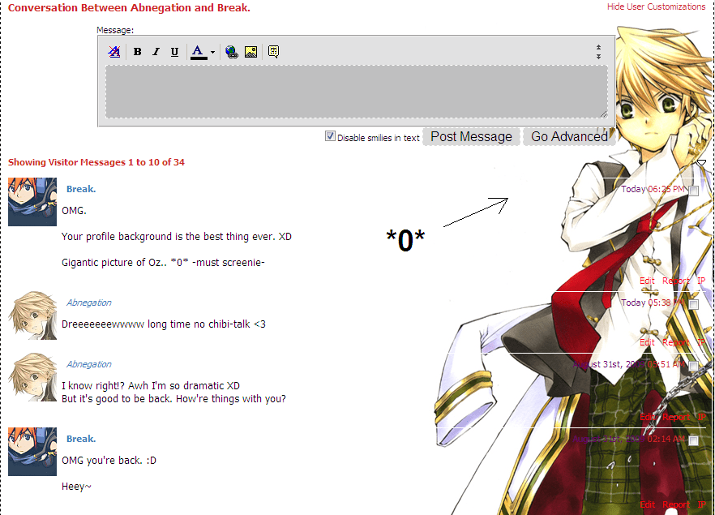Click text 'Gigantic picture of Oz.. *0* -must screenie-'
This screenshot has height=515, width=715.
coord(163,262)
